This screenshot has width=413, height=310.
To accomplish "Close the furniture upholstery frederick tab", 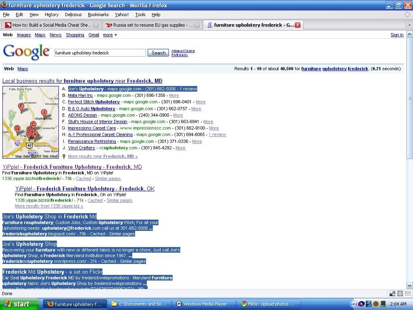I will (x=298, y=25).
